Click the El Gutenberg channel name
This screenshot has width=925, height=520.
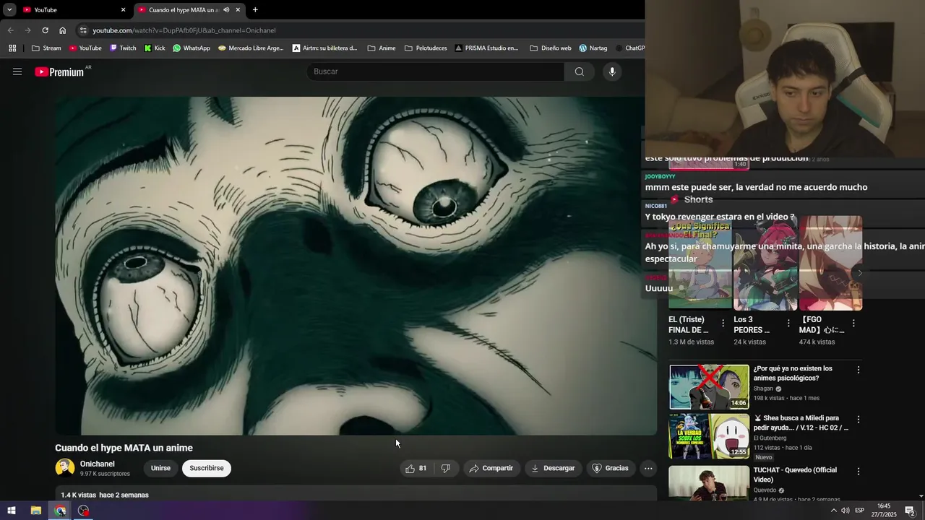click(770, 438)
